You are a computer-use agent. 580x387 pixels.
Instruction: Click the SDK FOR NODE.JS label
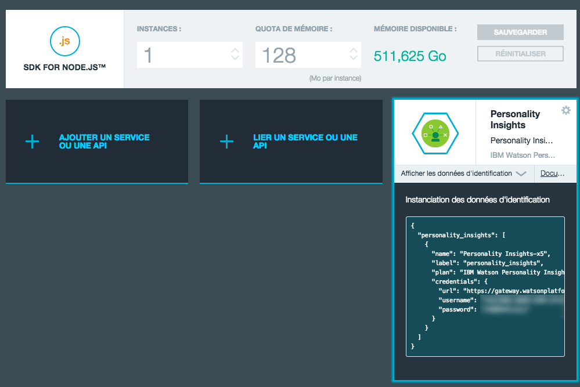[x=64, y=67]
